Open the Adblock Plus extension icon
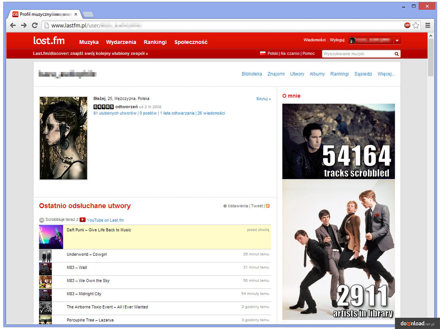The width and height of the screenshot is (440, 329). pyautogui.click(x=407, y=26)
